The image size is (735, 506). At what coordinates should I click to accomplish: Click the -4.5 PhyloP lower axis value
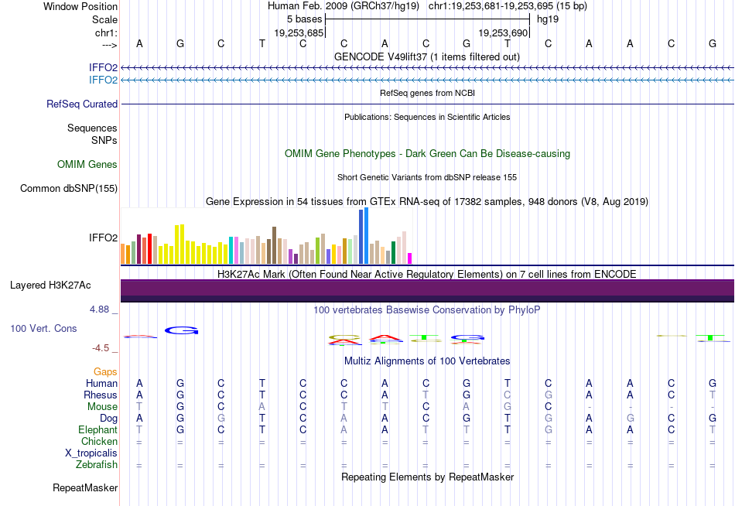(x=101, y=348)
